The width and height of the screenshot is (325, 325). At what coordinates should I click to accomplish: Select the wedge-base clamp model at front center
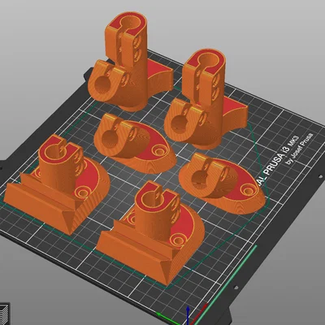coord(150,233)
